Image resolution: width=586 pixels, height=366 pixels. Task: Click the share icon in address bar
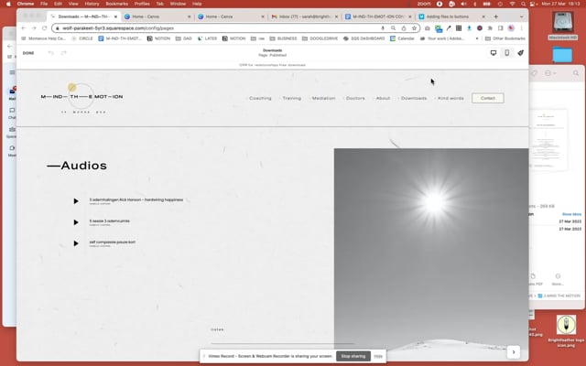pos(404,28)
